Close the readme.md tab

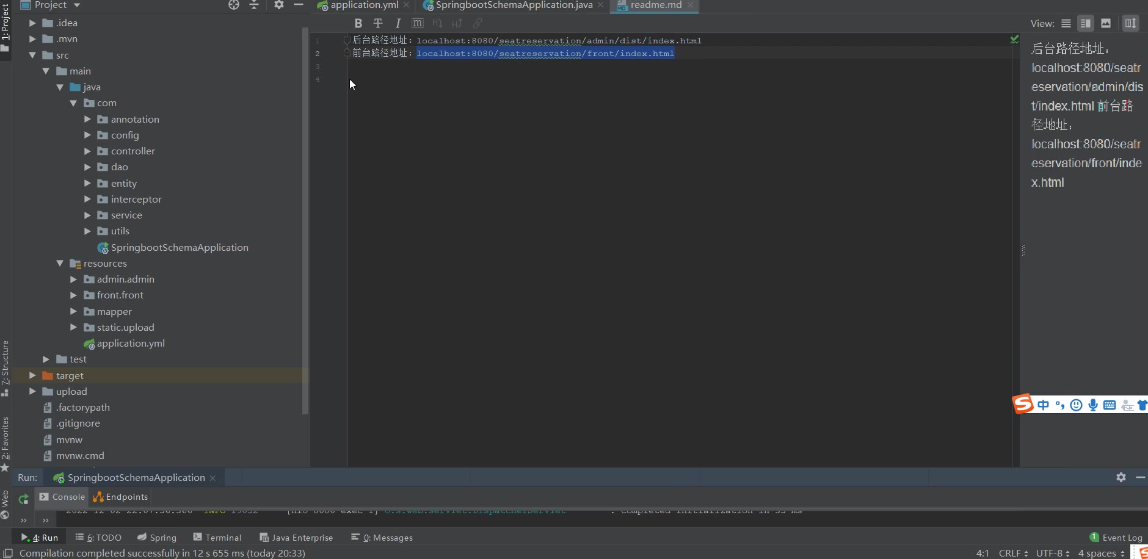click(x=690, y=5)
